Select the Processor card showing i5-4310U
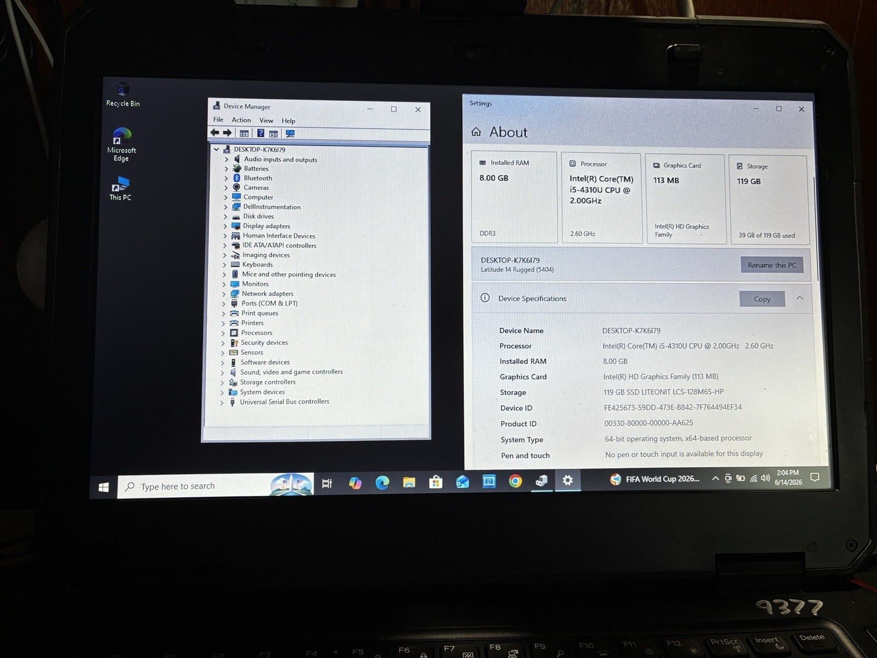Screen dimensions: 877x658 602,198
